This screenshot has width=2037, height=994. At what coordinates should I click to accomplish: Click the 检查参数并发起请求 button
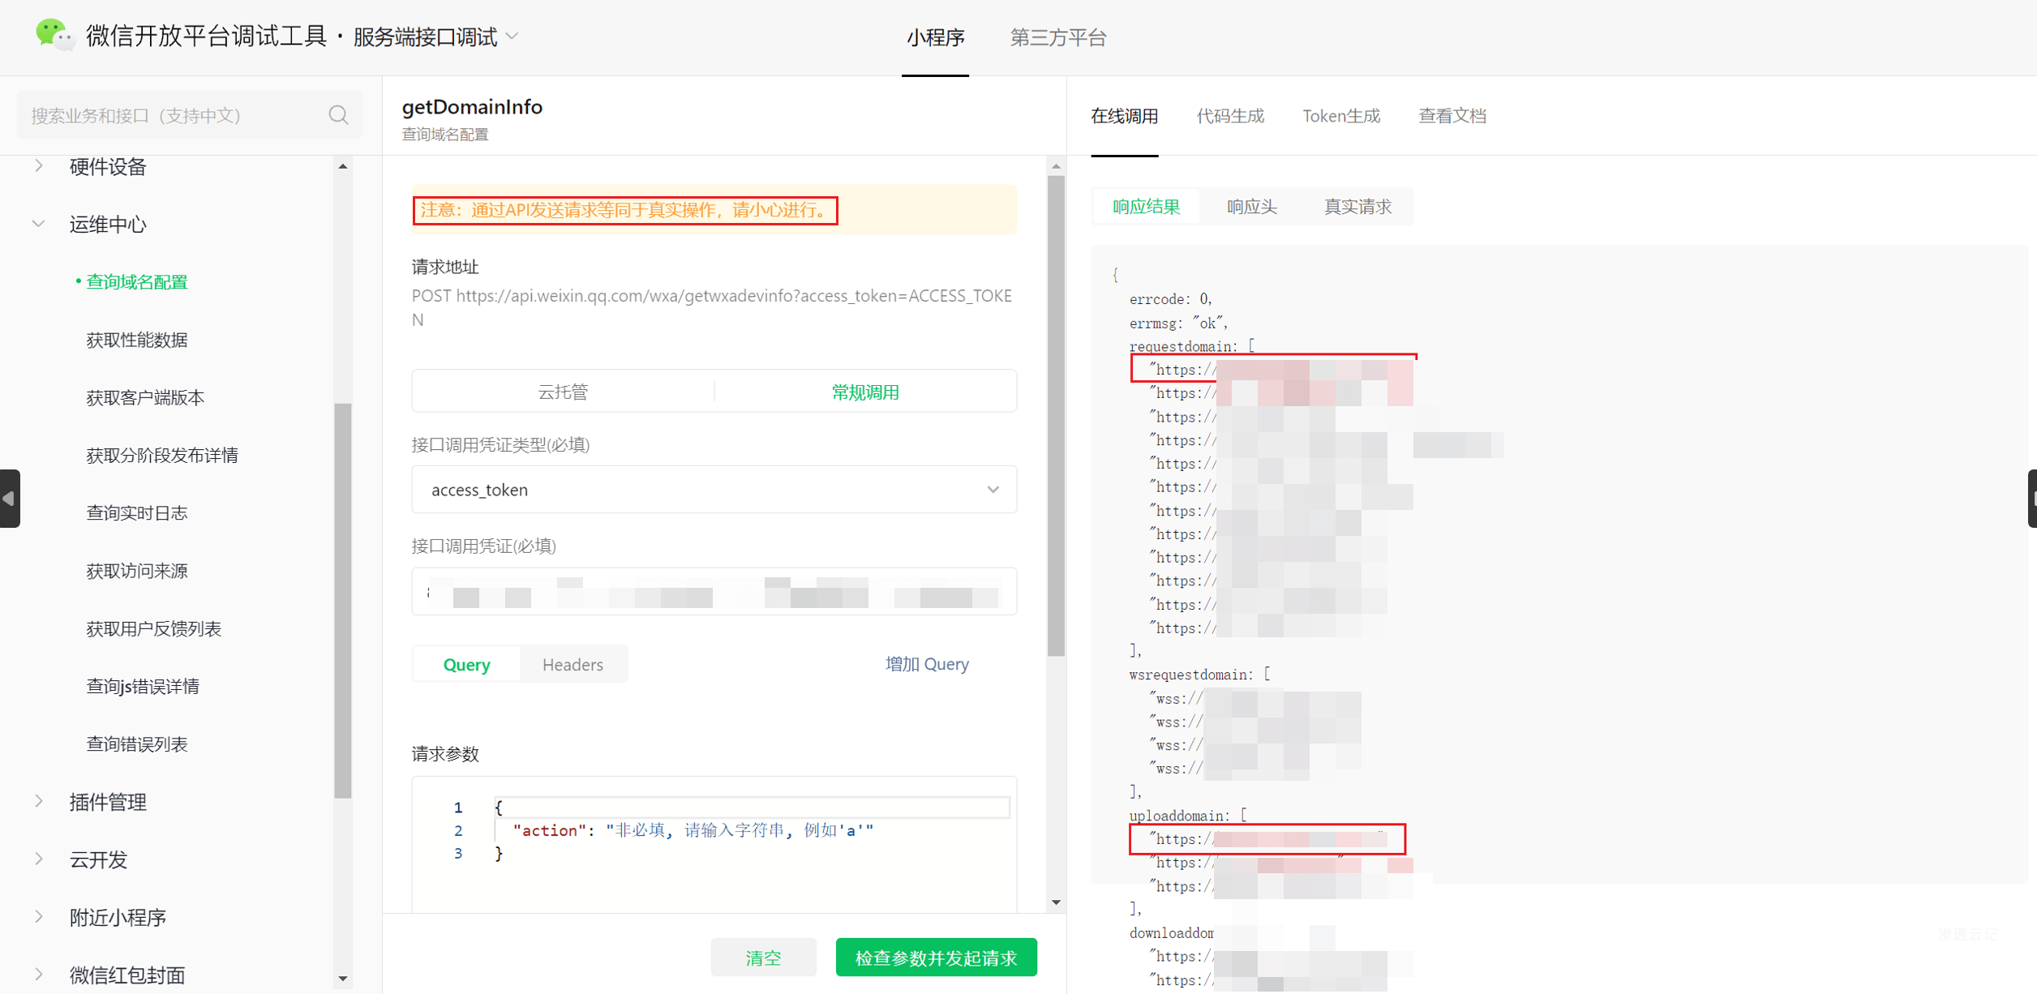(x=936, y=957)
